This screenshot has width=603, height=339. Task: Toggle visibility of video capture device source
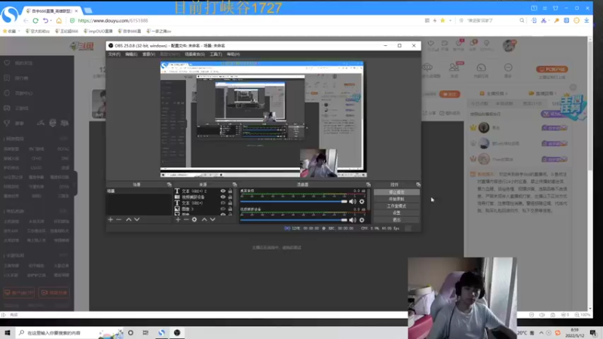(222, 197)
